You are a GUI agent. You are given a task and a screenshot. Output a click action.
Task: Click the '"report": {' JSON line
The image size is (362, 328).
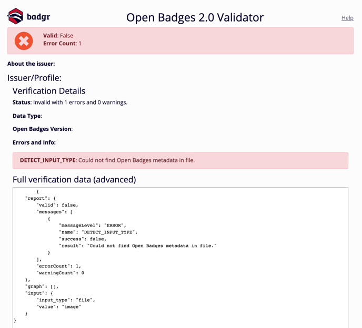click(x=41, y=198)
